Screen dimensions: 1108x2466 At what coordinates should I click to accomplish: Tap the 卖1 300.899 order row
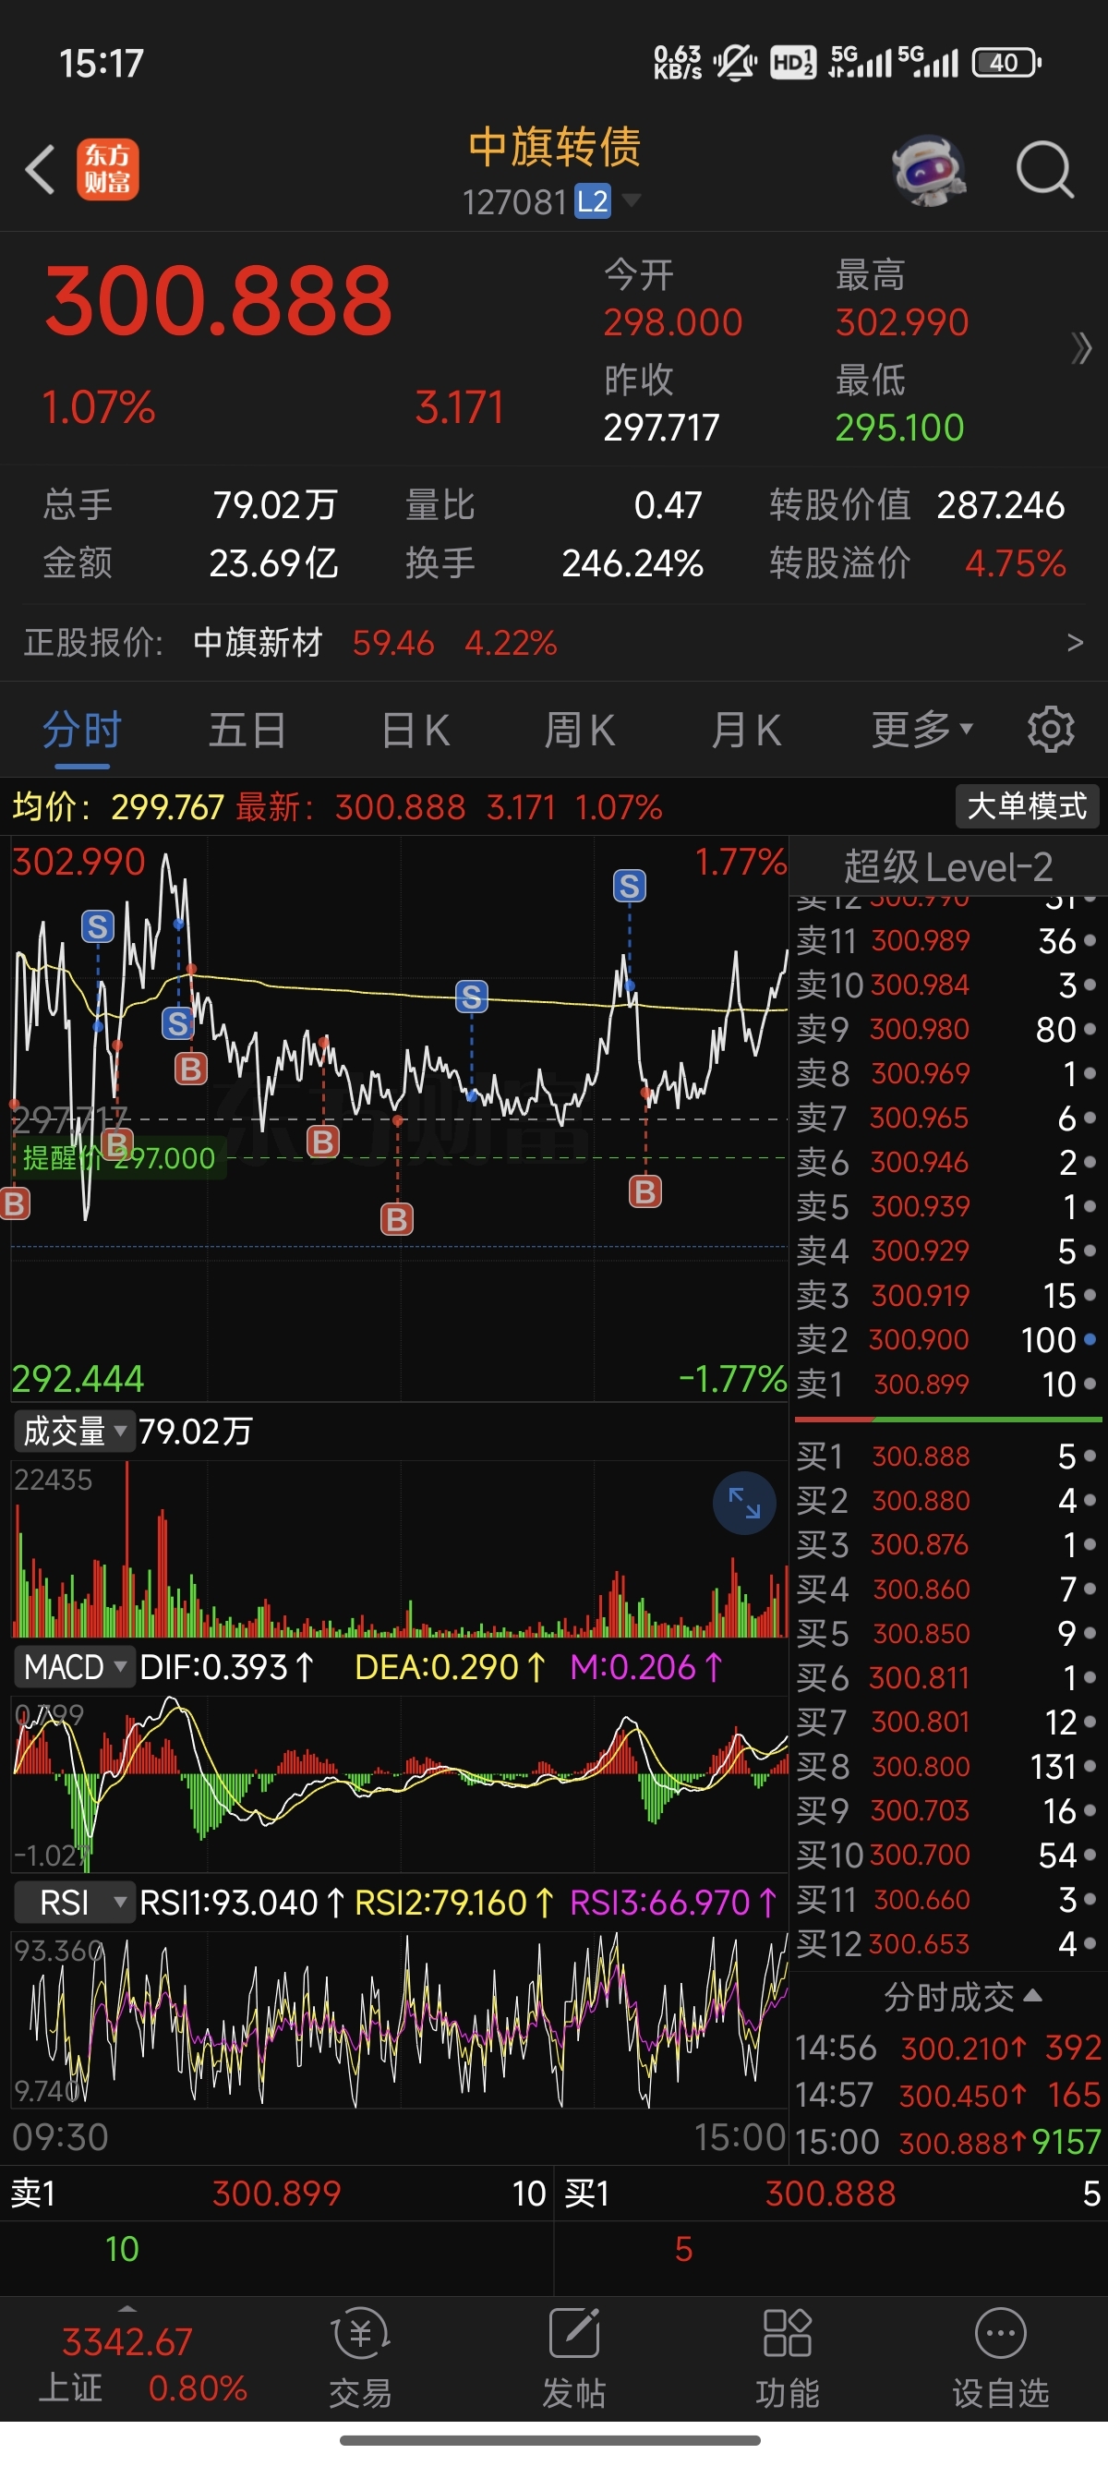[x=948, y=1384]
